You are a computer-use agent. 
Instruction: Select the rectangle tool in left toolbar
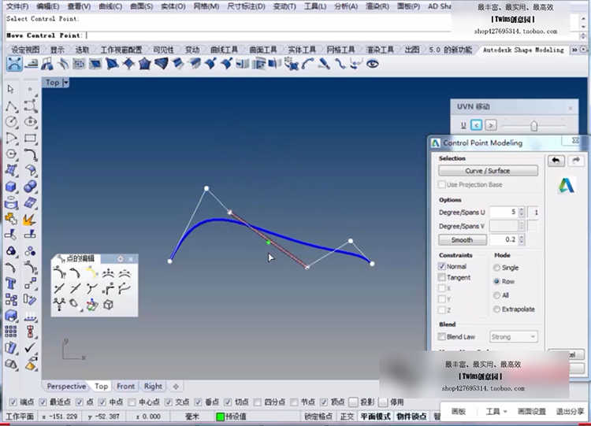(x=31, y=139)
